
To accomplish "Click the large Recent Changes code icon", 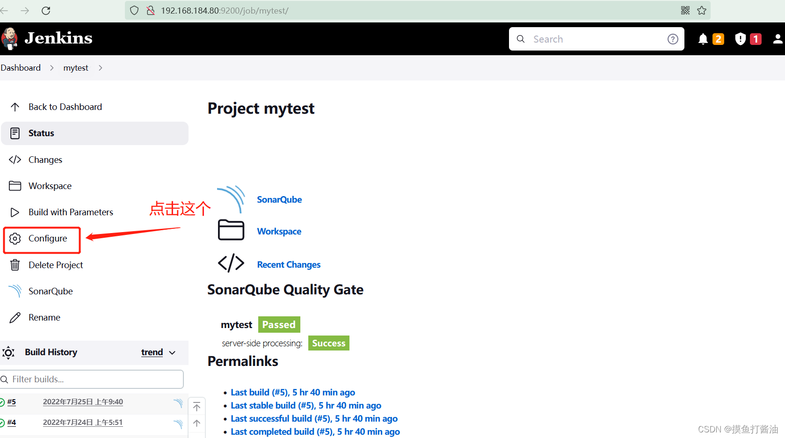I will tap(231, 263).
